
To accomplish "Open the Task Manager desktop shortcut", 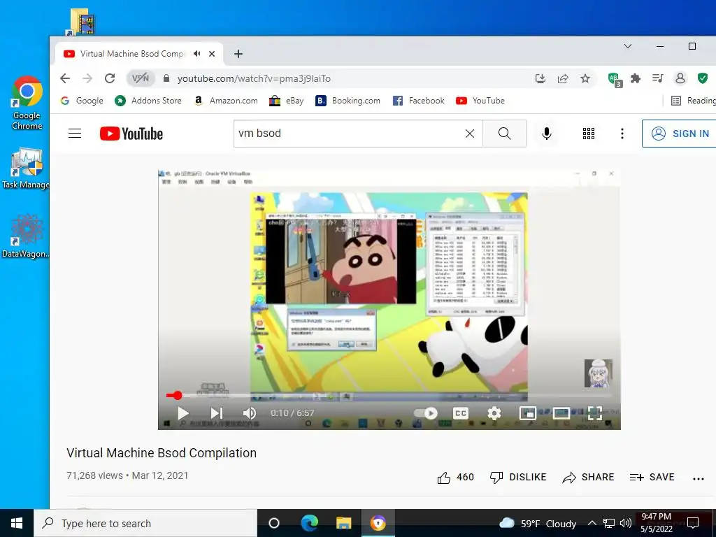I will pos(26,169).
